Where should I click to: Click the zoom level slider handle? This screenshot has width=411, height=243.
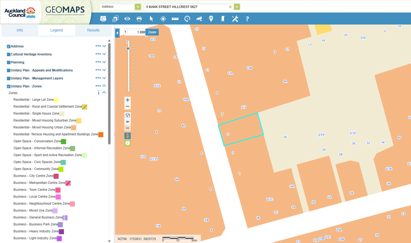[x=128, y=48]
